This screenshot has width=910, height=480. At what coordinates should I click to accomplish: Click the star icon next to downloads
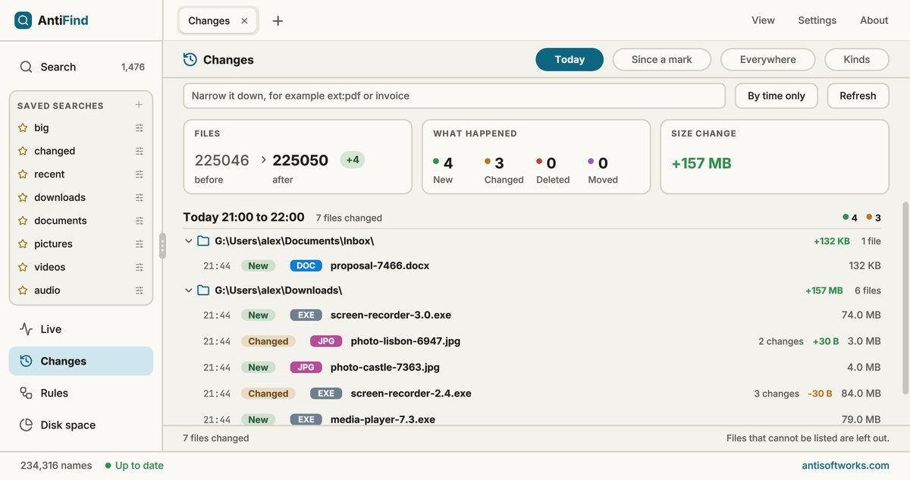click(x=23, y=198)
